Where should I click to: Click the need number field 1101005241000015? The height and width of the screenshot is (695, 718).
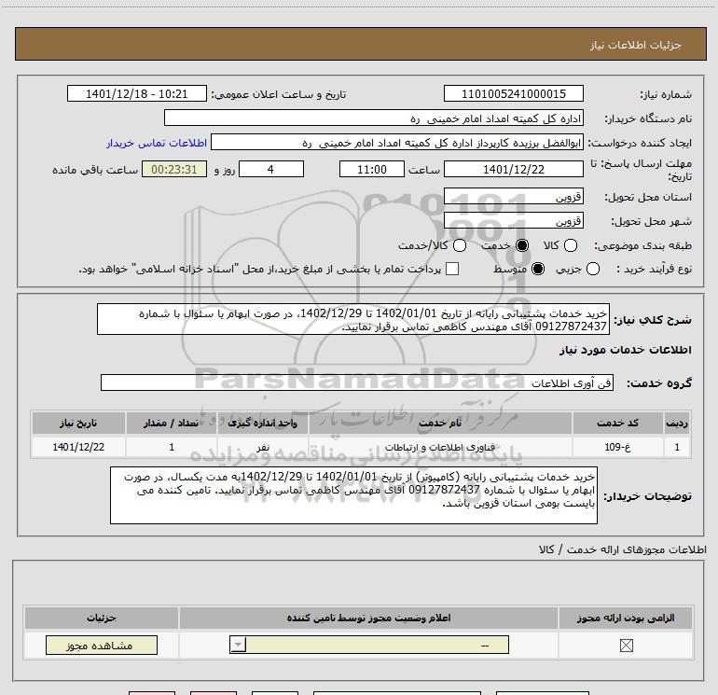tap(513, 93)
